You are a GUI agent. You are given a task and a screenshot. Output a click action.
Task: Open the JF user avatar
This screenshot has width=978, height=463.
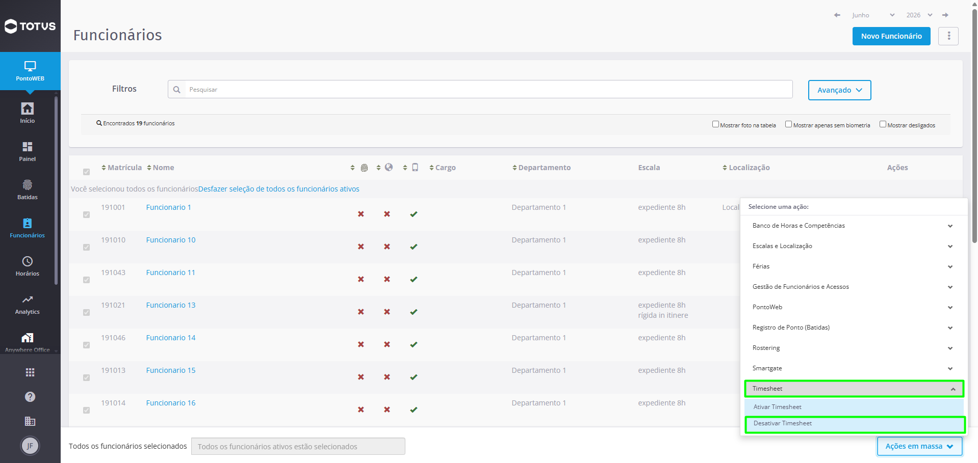[30, 446]
